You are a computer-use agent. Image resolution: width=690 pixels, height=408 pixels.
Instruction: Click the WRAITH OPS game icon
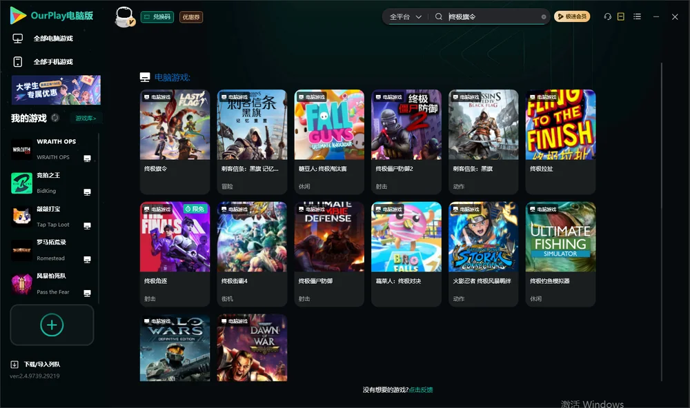[21, 150]
